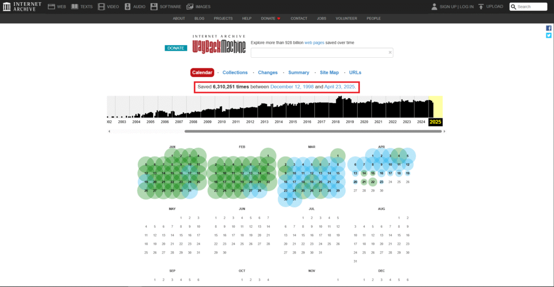
Task: Open the Texts section icon
Action: (x=75, y=6)
